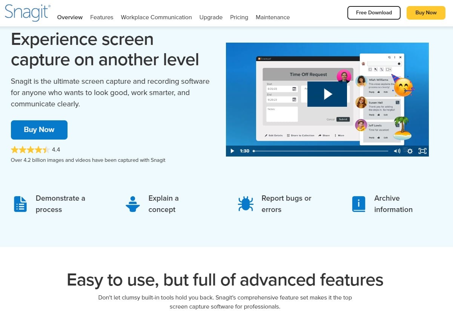The height and width of the screenshot is (324, 453).
Task: Click the info book icon beside Archive information
Action: pos(358,204)
